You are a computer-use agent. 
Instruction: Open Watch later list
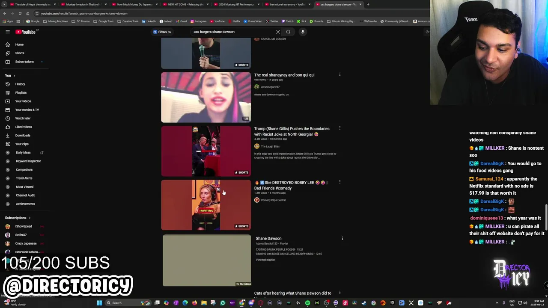coord(23,118)
